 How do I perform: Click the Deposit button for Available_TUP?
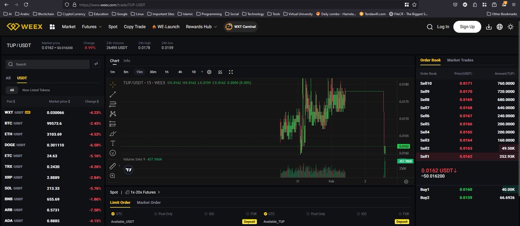[x=402, y=222]
